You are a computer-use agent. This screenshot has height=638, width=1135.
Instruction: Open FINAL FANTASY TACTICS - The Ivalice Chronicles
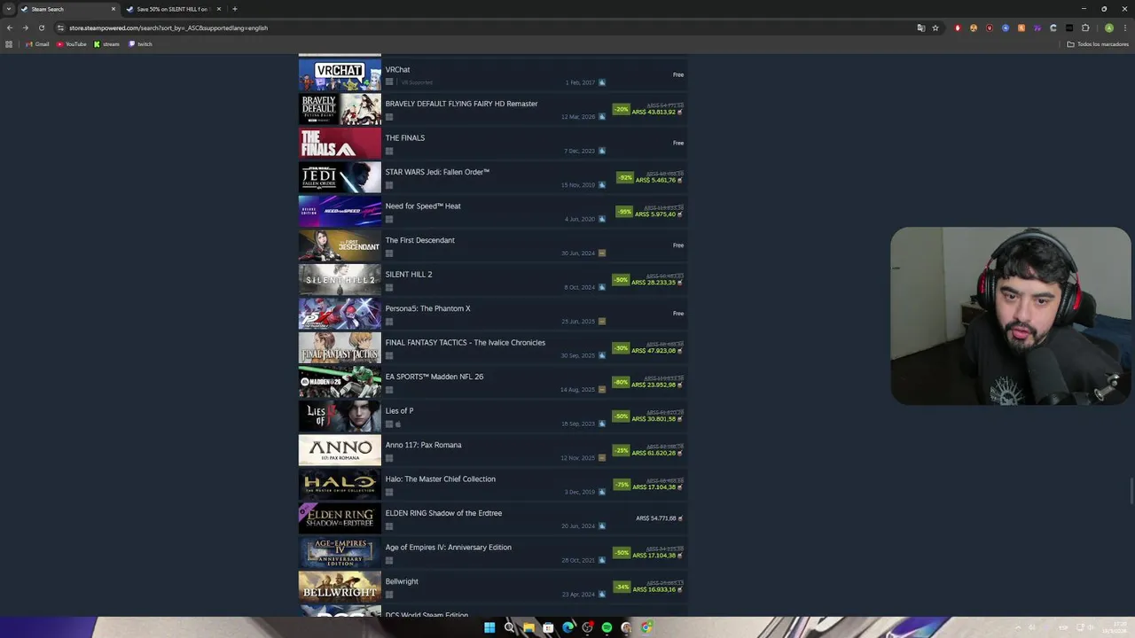[x=493, y=348]
